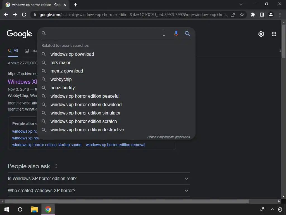
Task: Expand 'Is Windows XP horror edition real?'
Action: pyautogui.click(x=99, y=178)
